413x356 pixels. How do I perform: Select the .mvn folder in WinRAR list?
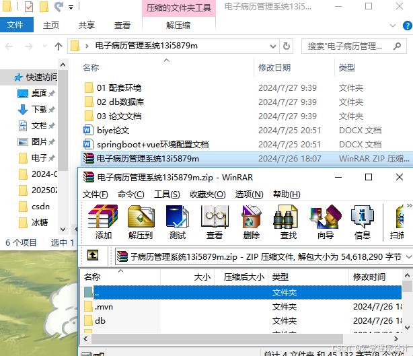click(104, 307)
